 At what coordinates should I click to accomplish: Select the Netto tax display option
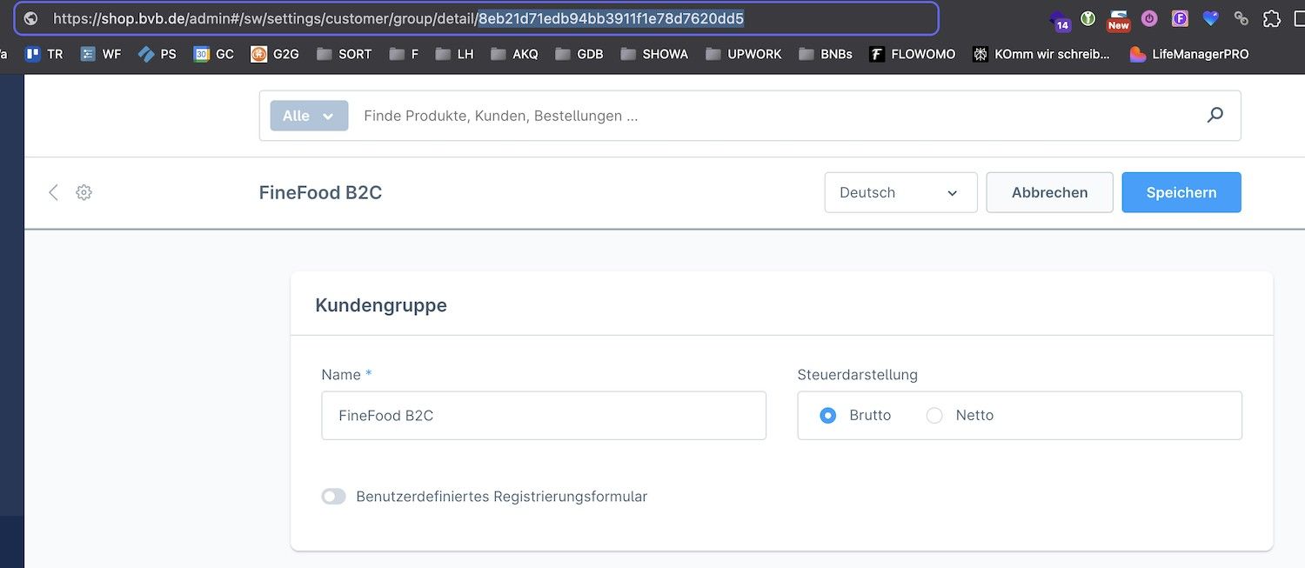[x=934, y=416]
